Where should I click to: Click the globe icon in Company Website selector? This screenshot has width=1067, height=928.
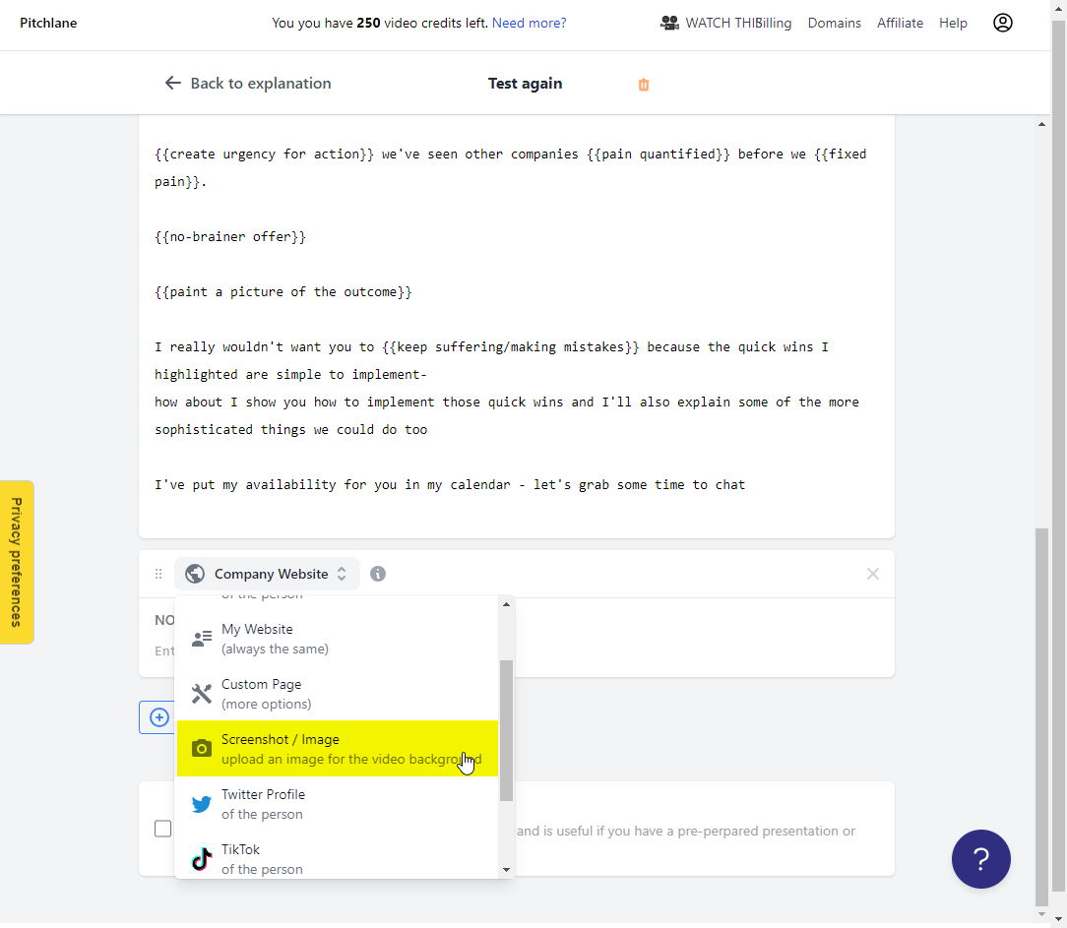195,574
